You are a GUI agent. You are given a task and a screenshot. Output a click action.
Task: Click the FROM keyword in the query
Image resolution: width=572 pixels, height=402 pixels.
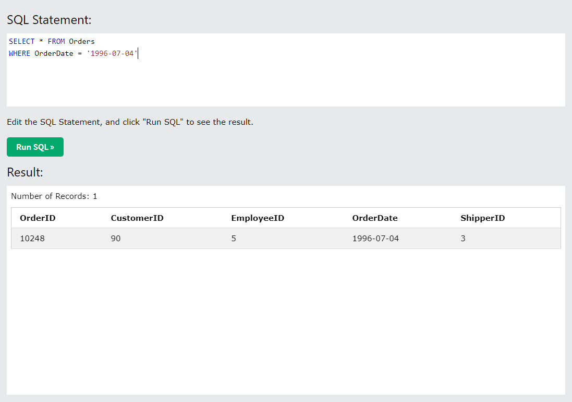point(56,41)
